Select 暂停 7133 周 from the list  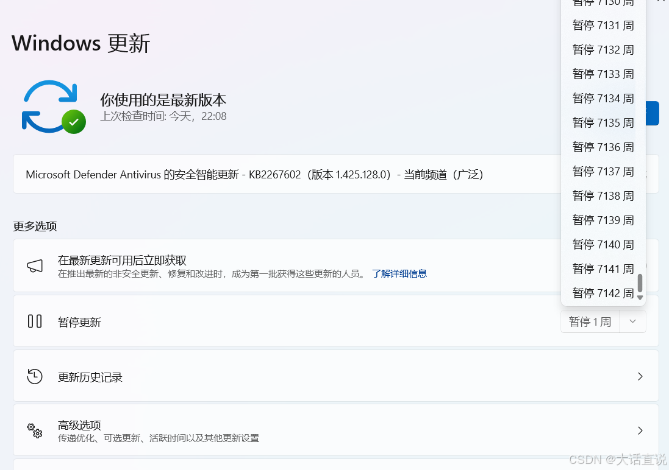pos(603,74)
